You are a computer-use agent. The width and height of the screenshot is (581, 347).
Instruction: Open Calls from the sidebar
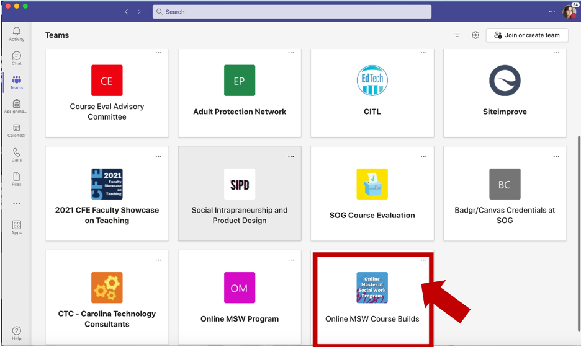pos(17,155)
